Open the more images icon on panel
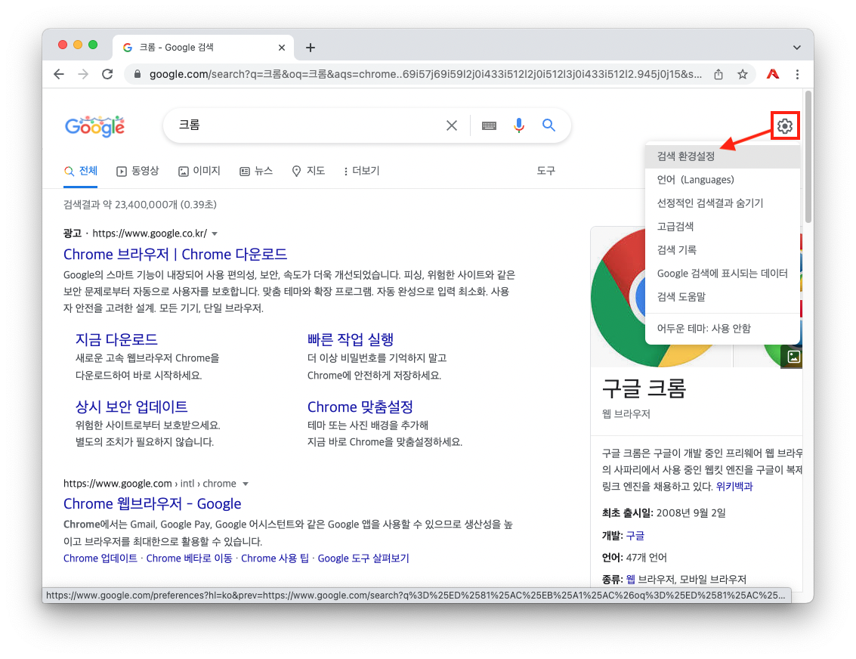Image resolution: width=856 pixels, height=659 pixels. click(793, 357)
